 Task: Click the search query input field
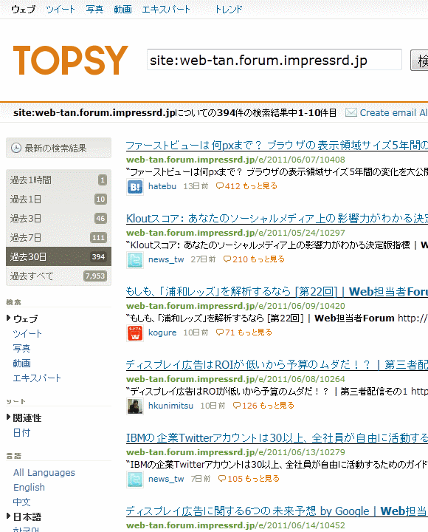275,60
